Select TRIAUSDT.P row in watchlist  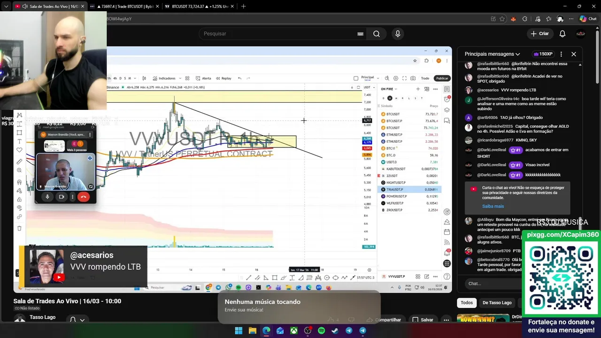pyautogui.click(x=409, y=189)
